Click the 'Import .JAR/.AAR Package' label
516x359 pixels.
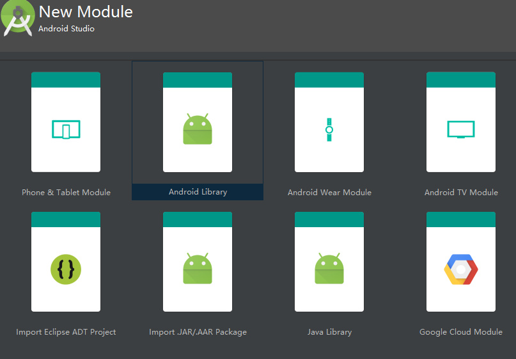tap(198, 332)
